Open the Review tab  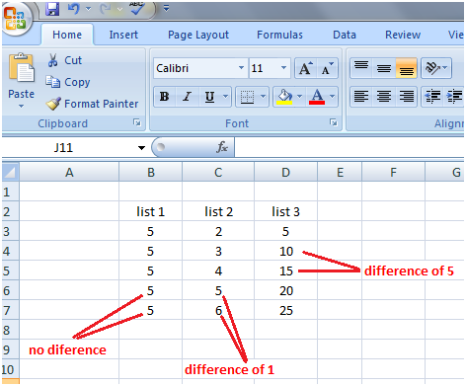[403, 35]
